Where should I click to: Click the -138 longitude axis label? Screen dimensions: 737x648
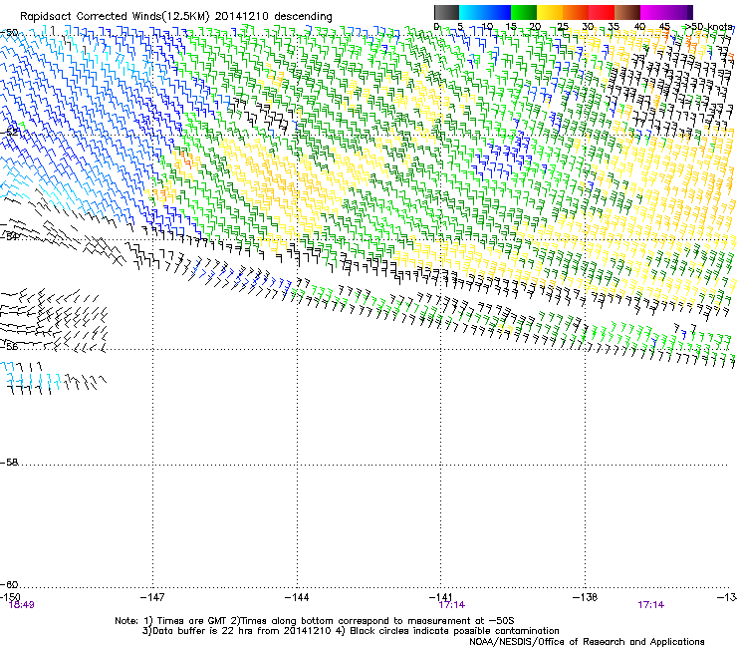coord(585,597)
